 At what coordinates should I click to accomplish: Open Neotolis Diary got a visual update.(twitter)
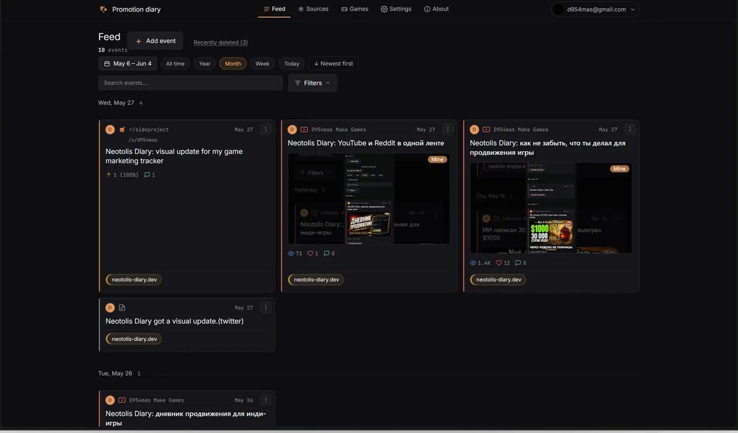(174, 321)
